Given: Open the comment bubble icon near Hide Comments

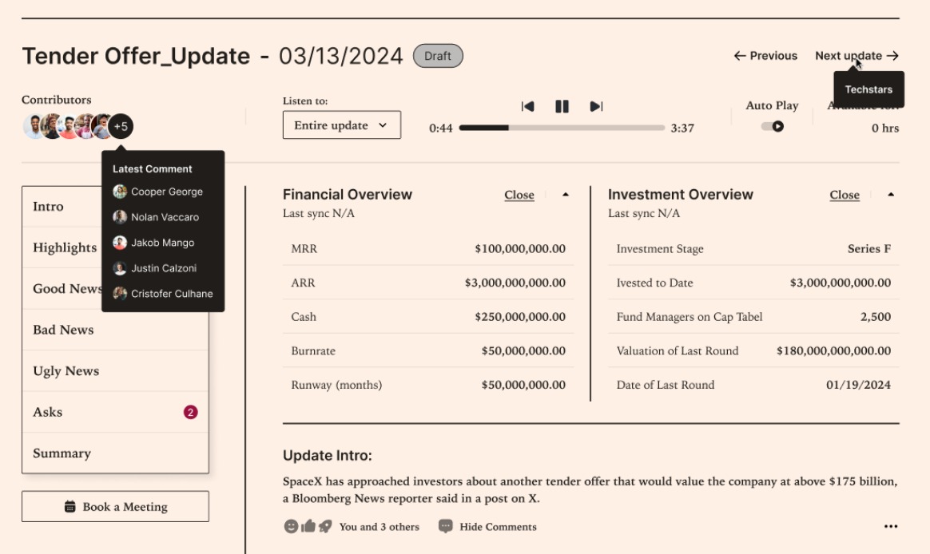Looking at the screenshot, I should pyautogui.click(x=444, y=526).
